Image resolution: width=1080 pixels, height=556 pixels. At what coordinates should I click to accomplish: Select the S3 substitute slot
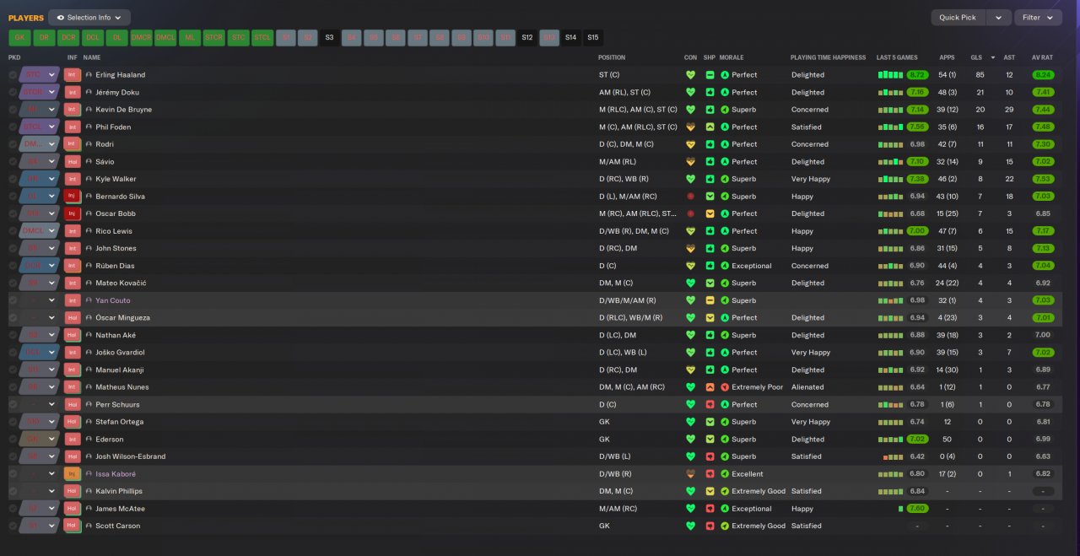329,37
